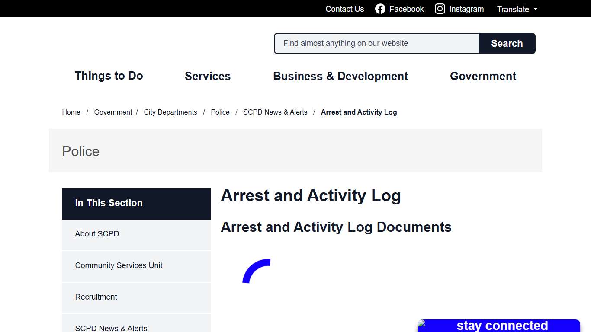
Task: Open the Recruitment section
Action: [96, 297]
